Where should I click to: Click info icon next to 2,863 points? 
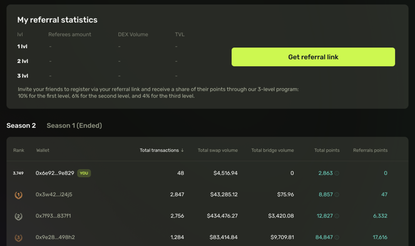[337, 174]
